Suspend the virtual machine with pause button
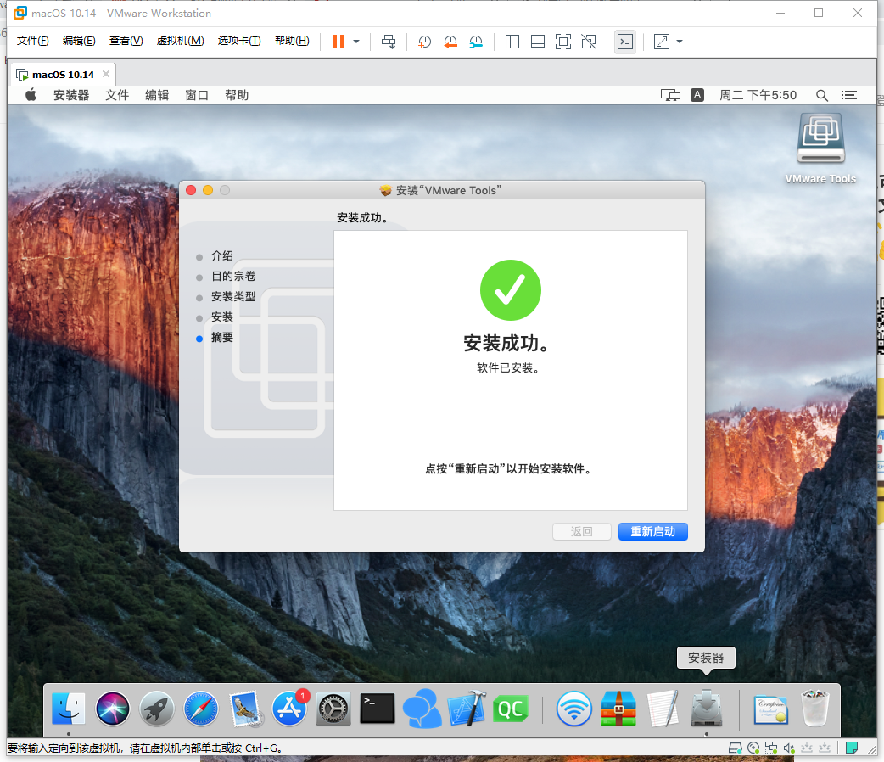Image resolution: width=884 pixels, height=762 pixels. (337, 41)
